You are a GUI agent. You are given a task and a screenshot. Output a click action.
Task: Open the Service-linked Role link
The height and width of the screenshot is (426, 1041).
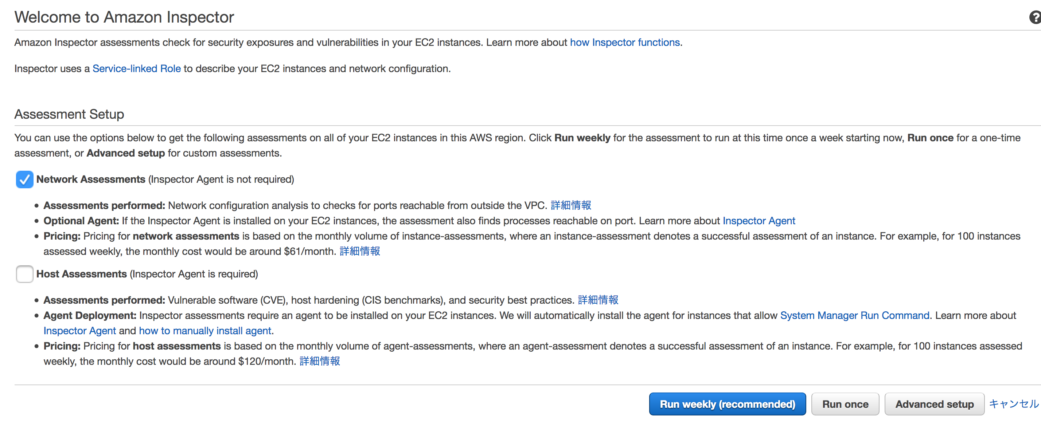click(x=137, y=69)
